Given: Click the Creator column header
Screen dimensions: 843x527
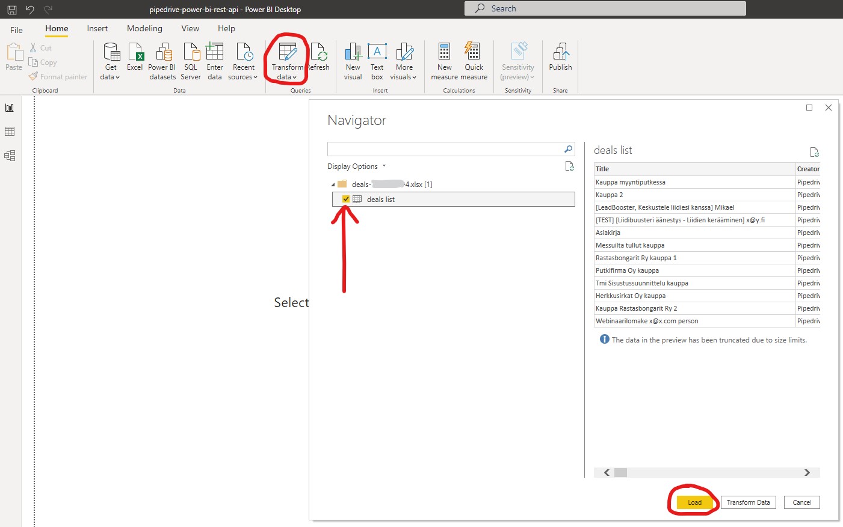Looking at the screenshot, I should click(x=808, y=169).
